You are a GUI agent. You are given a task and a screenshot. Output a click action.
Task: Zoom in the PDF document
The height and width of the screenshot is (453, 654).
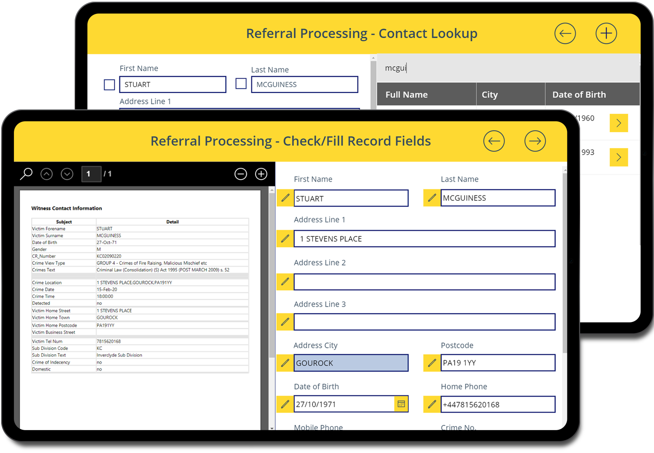[x=261, y=174]
